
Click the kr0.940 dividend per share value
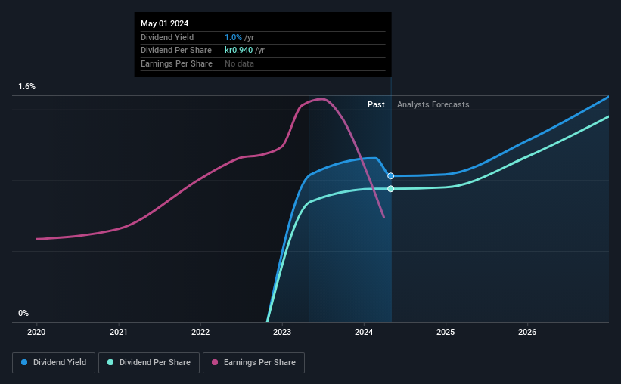coord(238,51)
